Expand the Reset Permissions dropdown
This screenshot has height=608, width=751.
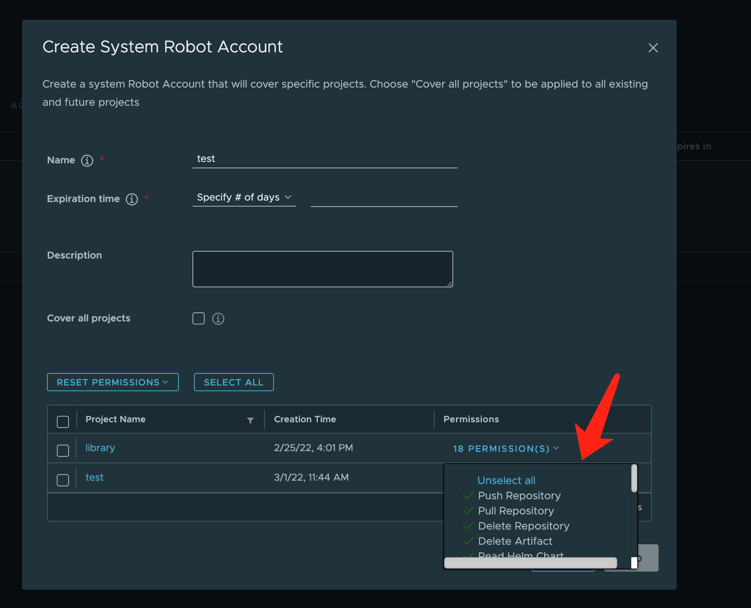click(113, 382)
